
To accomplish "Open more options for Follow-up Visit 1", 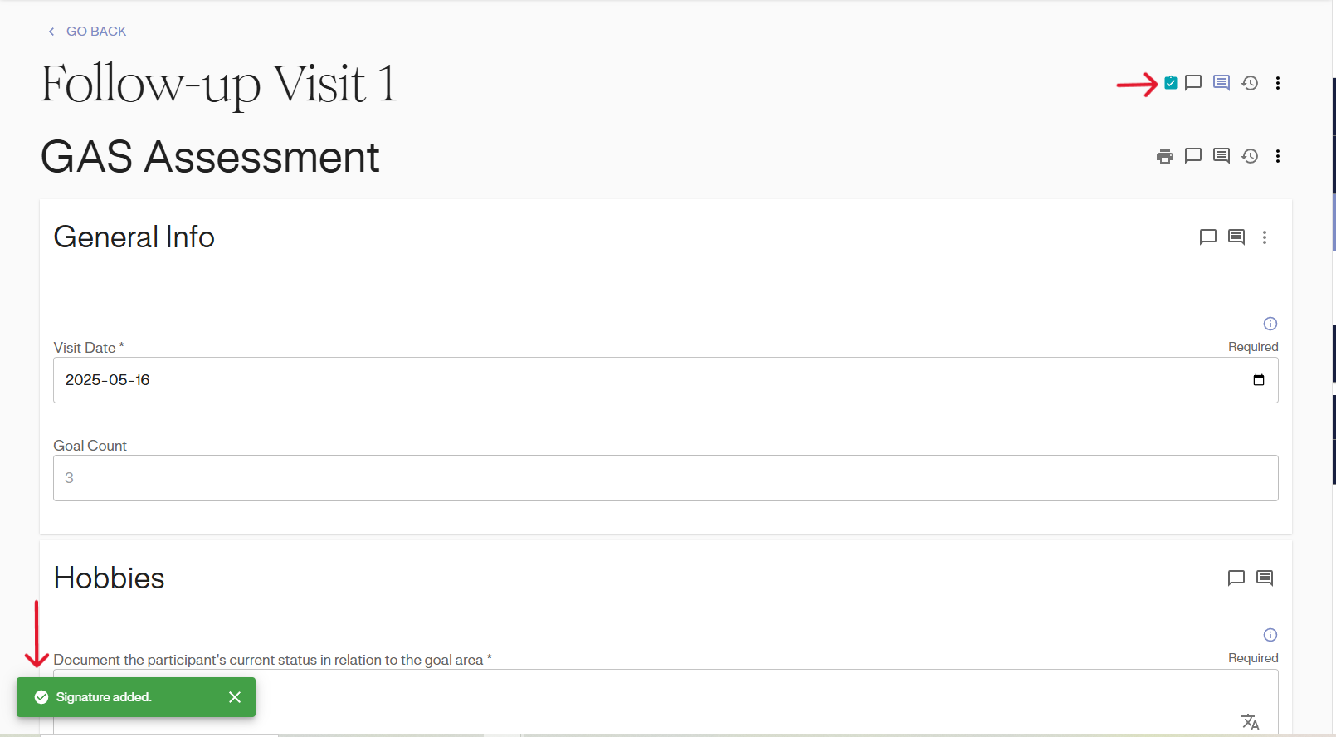I will click(1278, 83).
